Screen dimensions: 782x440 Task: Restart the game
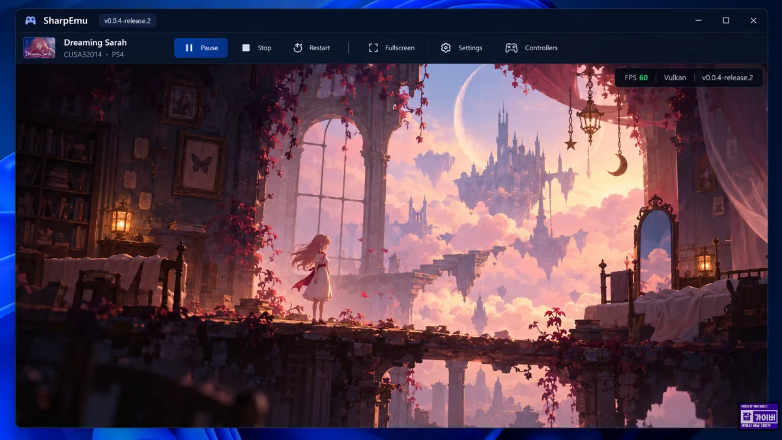point(311,48)
